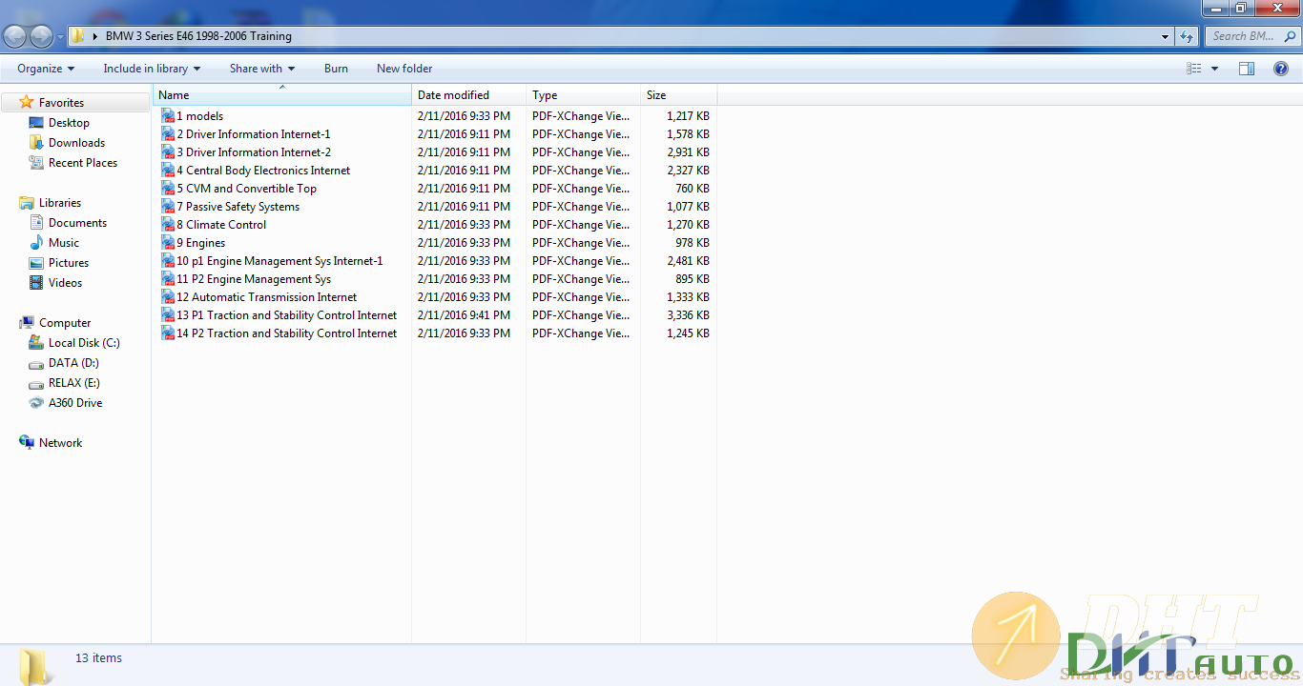1303x686 pixels.
Task: Click the Back navigation arrow
Action: tap(15, 36)
